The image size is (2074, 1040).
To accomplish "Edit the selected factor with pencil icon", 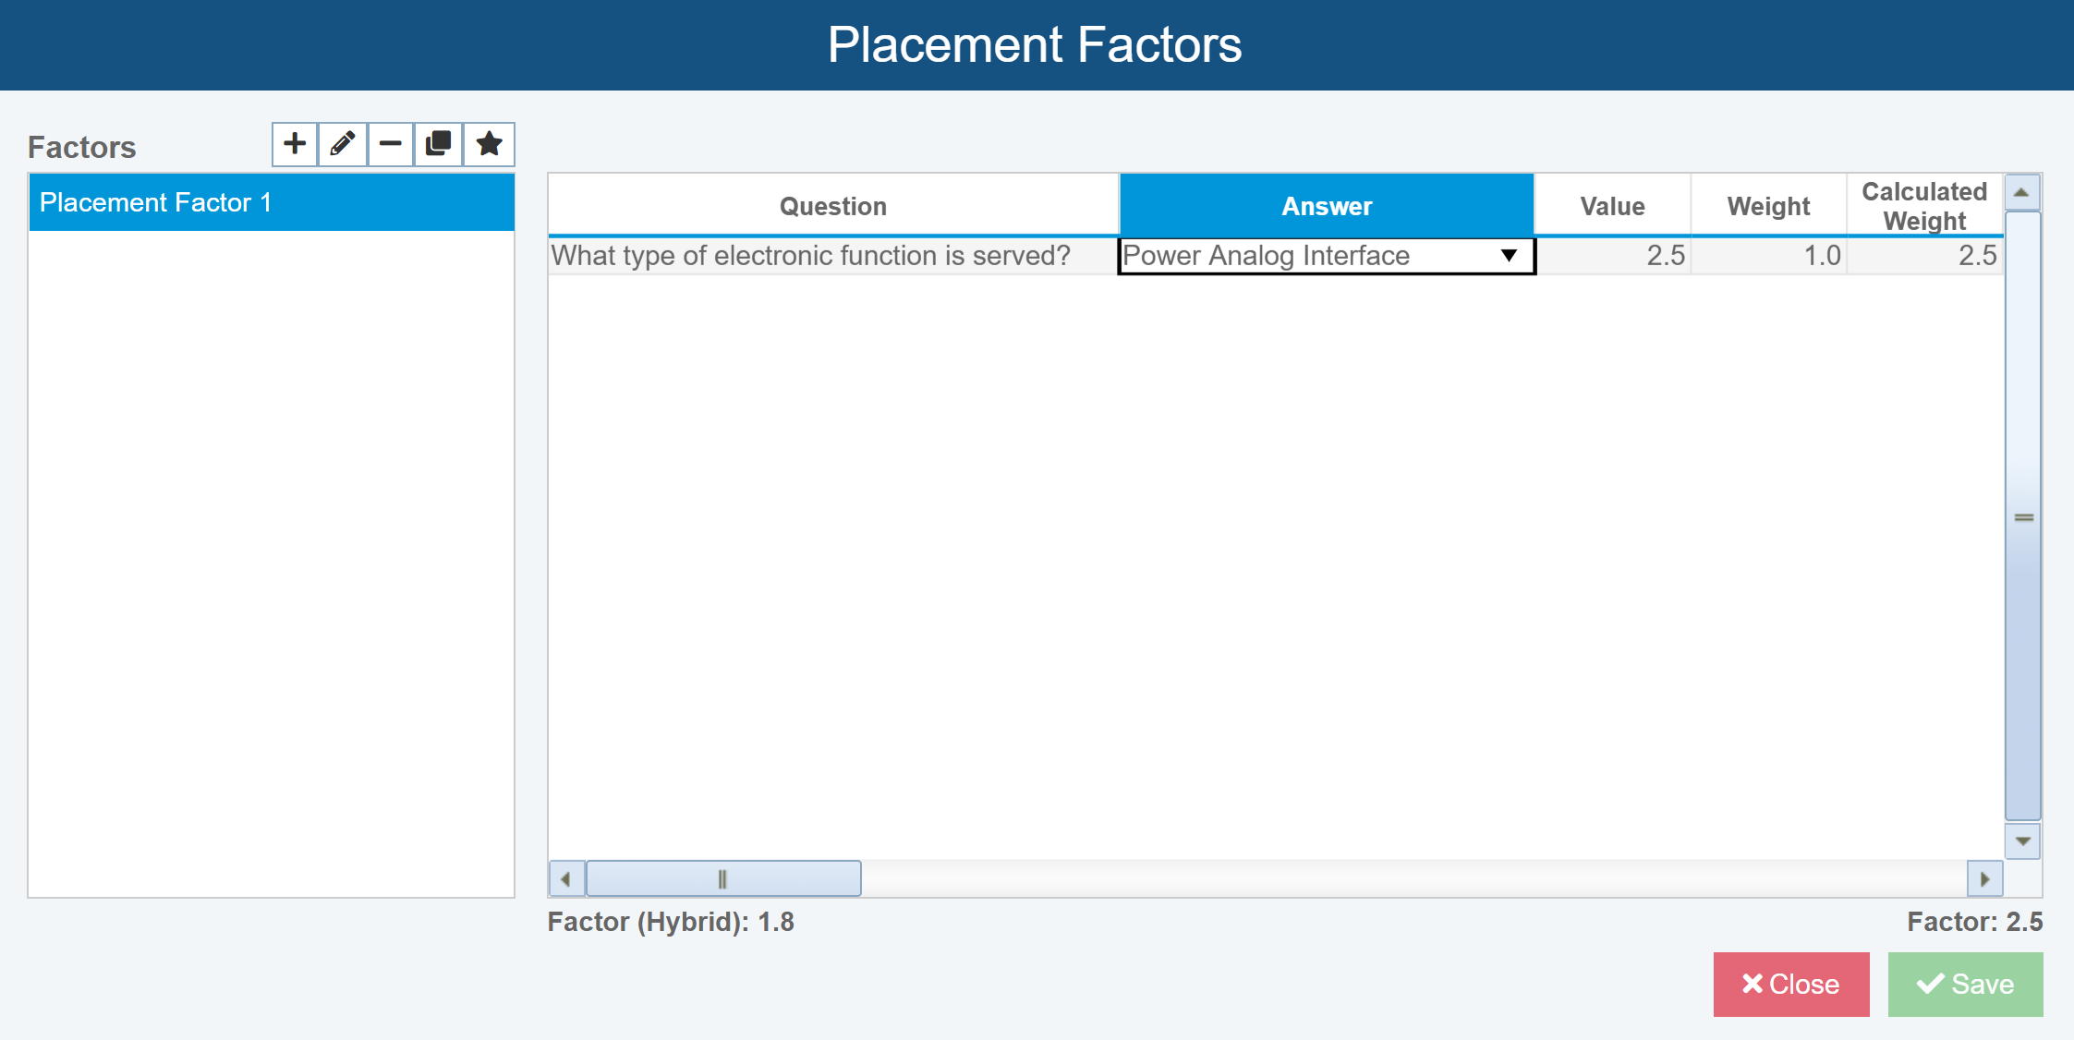I will tap(343, 144).
